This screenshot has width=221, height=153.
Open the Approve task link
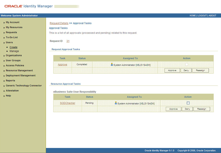[x=62, y=64]
